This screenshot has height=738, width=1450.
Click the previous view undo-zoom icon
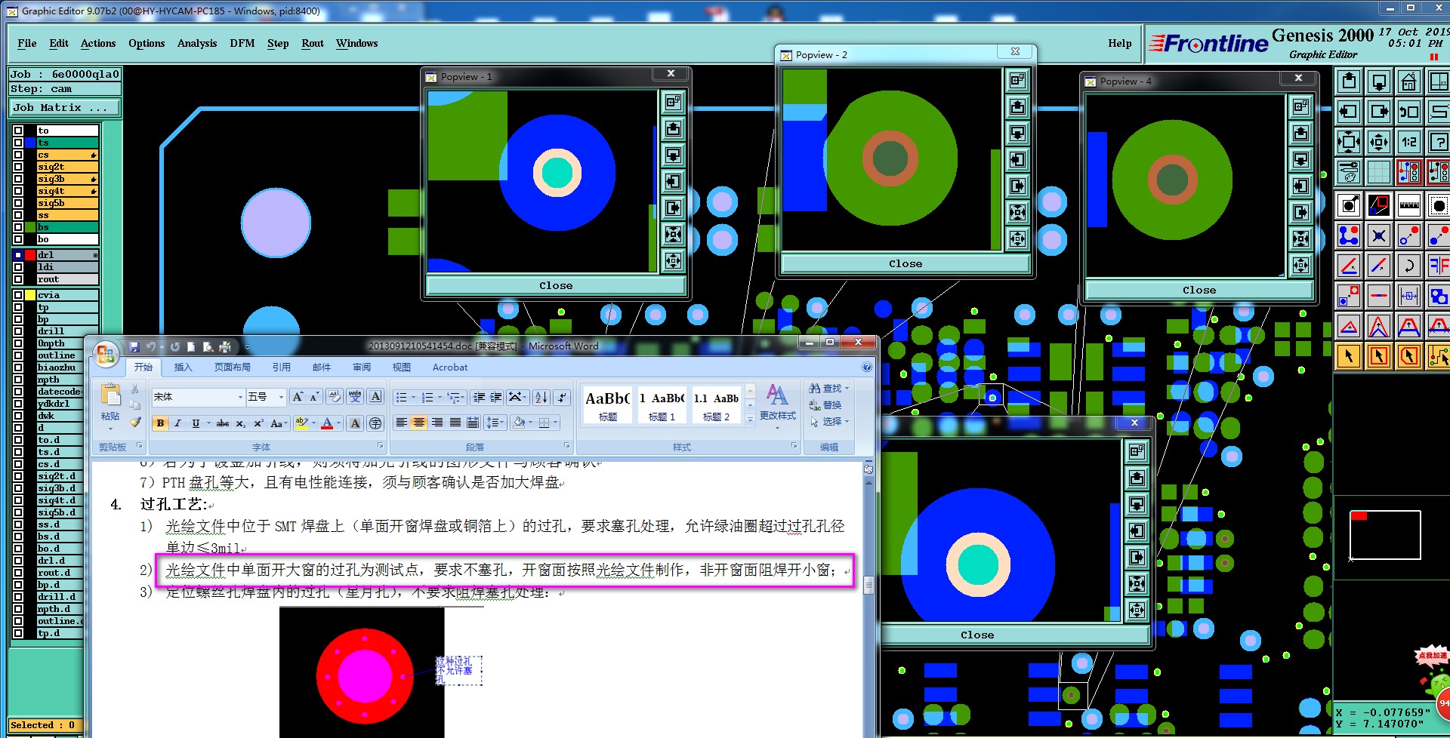pos(1408,112)
